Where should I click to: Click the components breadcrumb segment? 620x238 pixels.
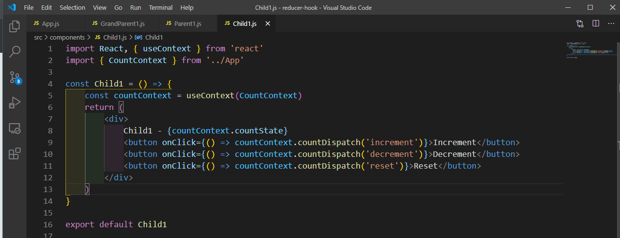[x=67, y=37]
